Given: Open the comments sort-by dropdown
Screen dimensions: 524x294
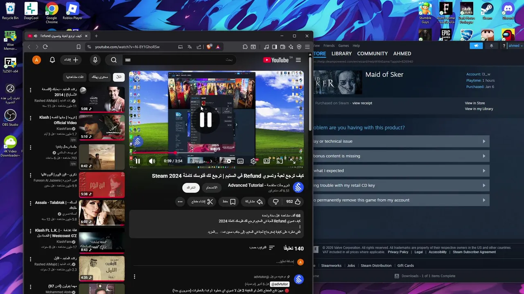Looking at the screenshot, I should (x=261, y=247).
